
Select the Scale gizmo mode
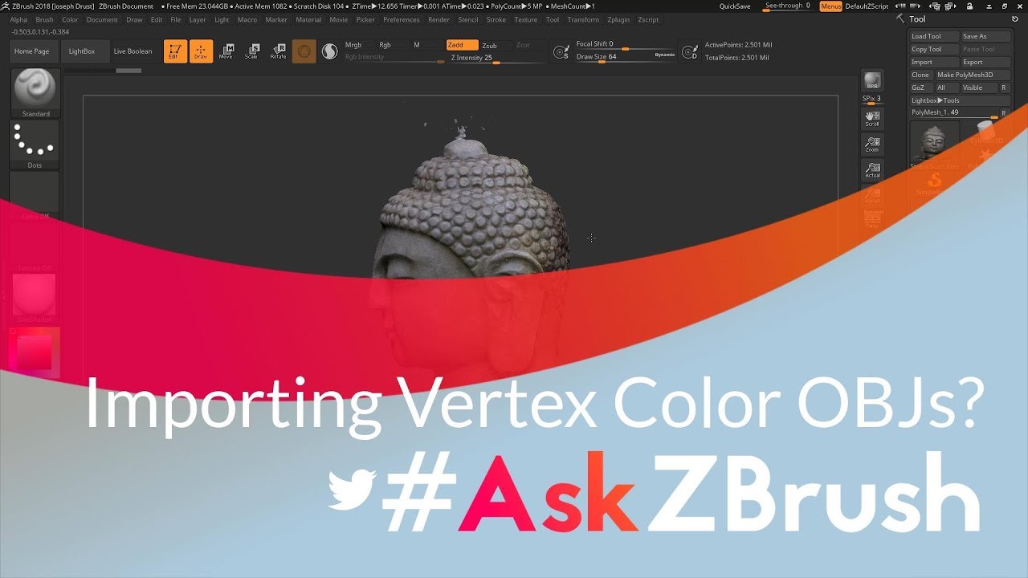[x=252, y=51]
